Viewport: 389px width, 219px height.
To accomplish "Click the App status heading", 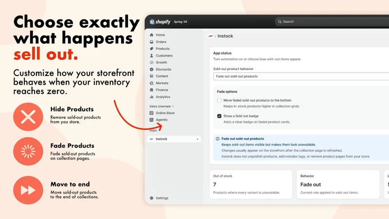I will click(222, 53).
